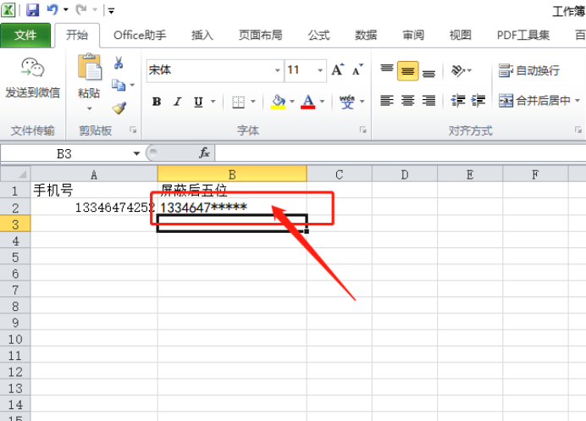This screenshot has width=586, height=421.
Task: Open the font name dropdown arrow
Action: point(278,70)
